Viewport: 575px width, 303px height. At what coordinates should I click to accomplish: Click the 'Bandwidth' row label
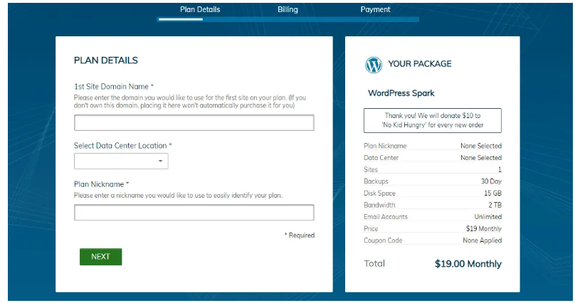pos(379,205)
